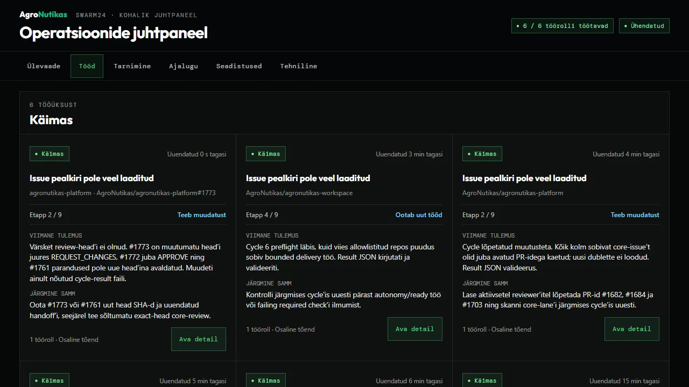Click the 'Uuendatud 3 min tagasi' timestamp

409,154
